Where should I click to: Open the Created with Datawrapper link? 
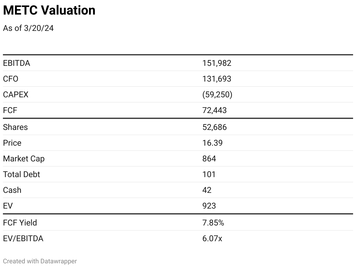(x=40, y=261)
